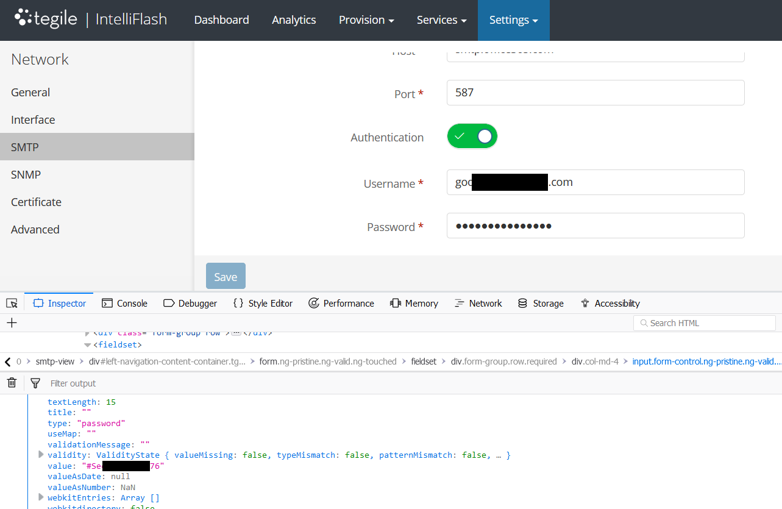Click the textLength: 15 property
The image size is (782, 509).
pyautogui.click(x=82, y=402)
